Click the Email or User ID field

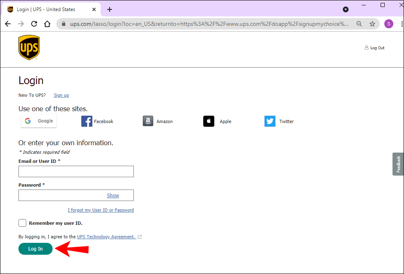coord(76,171)
